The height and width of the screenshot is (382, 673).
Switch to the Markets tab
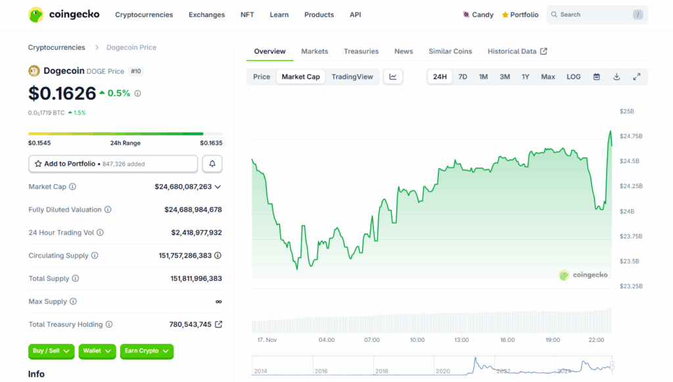point(314,51)
